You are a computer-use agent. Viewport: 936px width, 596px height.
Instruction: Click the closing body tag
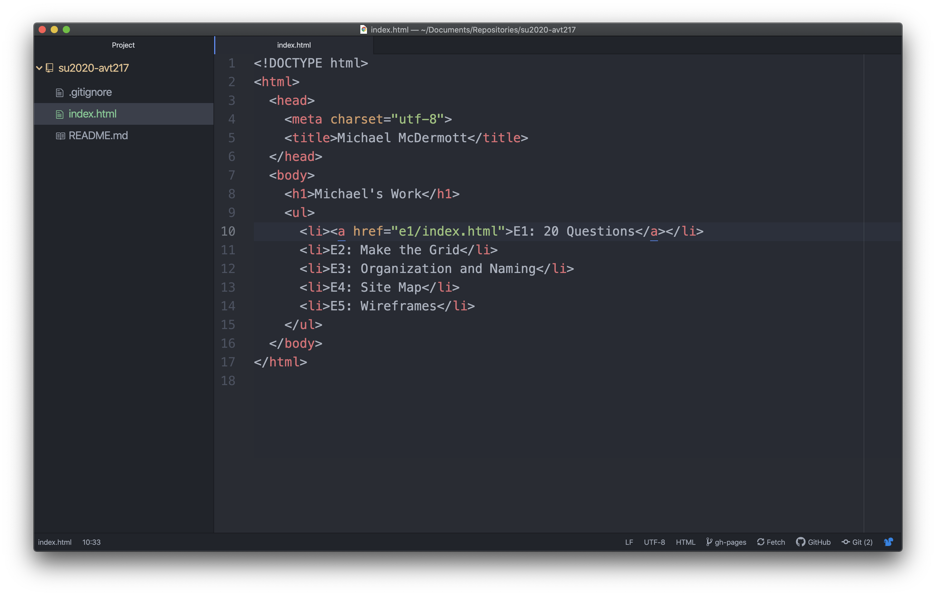[296, 343]
